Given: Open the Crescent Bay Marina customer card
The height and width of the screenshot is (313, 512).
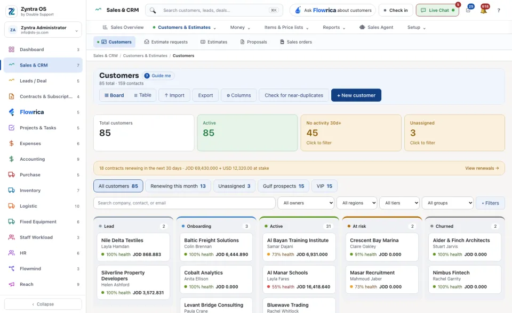Looking at the screenshot, I should tap(382, 247).
